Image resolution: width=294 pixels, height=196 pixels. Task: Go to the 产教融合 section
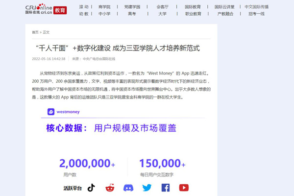coord(225,14)
